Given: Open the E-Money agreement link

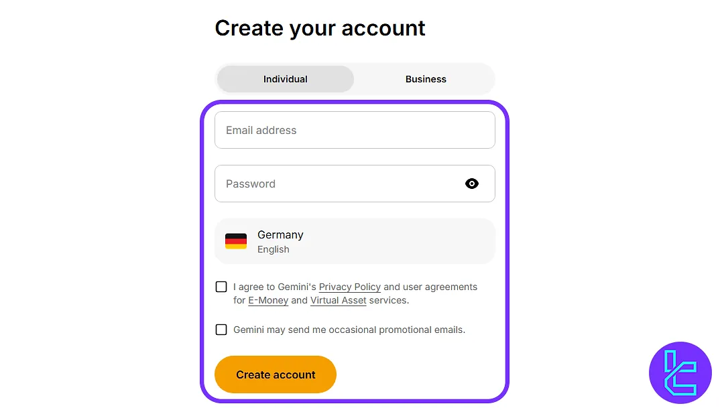Looking at the screenshot, I should click(x=268, y=300).
